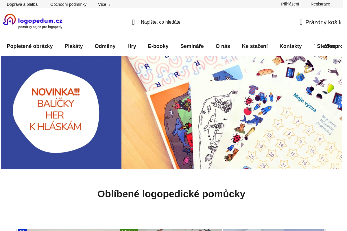The image size is (347, 231).
Task: Browse the Hry section
Action: click(x=132, y=46)
